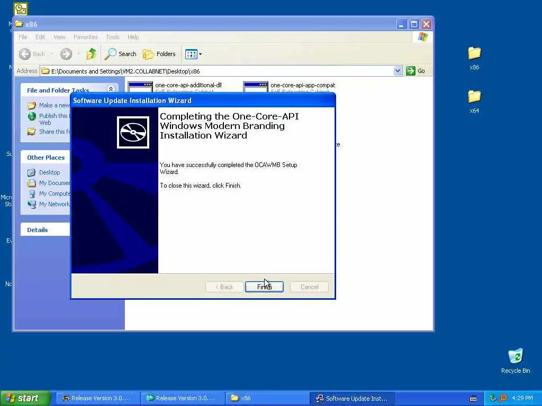Maximize the x86 Explorer window
The image size is (542, 406).
(414, 24)
